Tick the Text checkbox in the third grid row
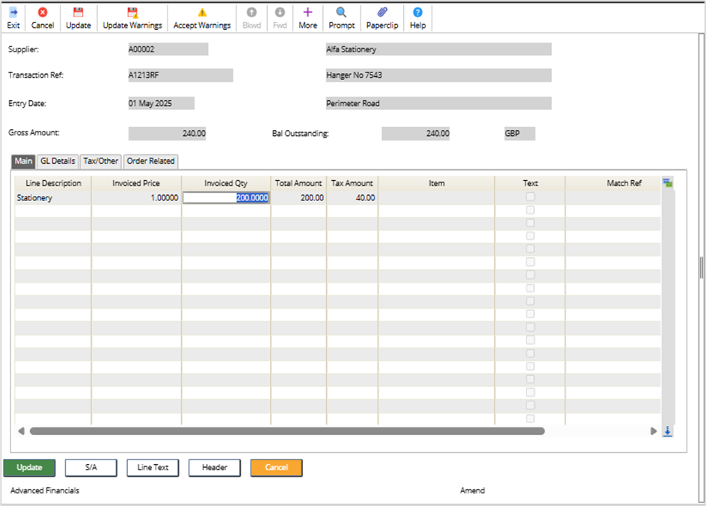This screenshot has height=506, width=706. [x=530, y=223]
